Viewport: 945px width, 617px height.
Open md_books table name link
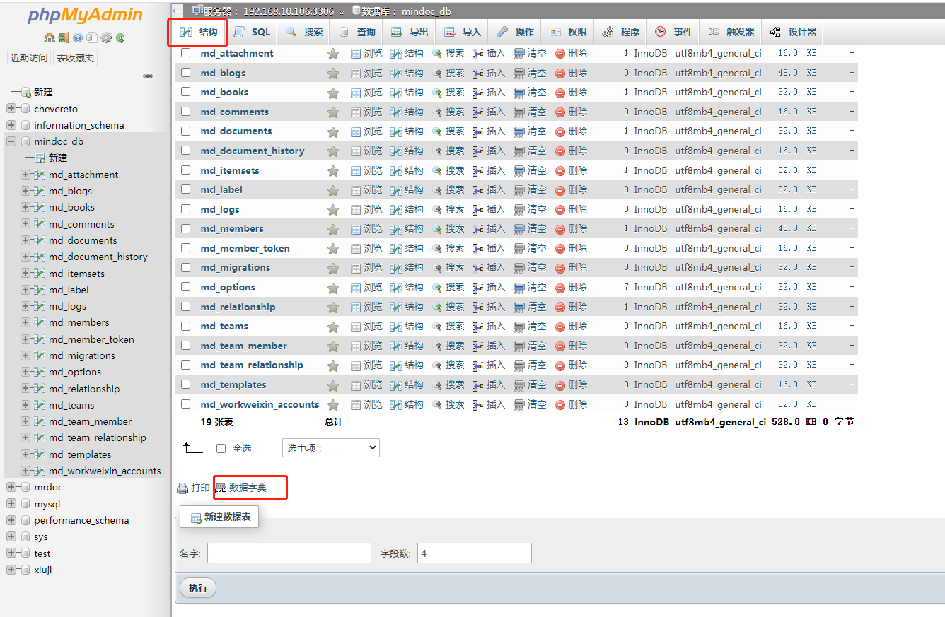[224, 92]
